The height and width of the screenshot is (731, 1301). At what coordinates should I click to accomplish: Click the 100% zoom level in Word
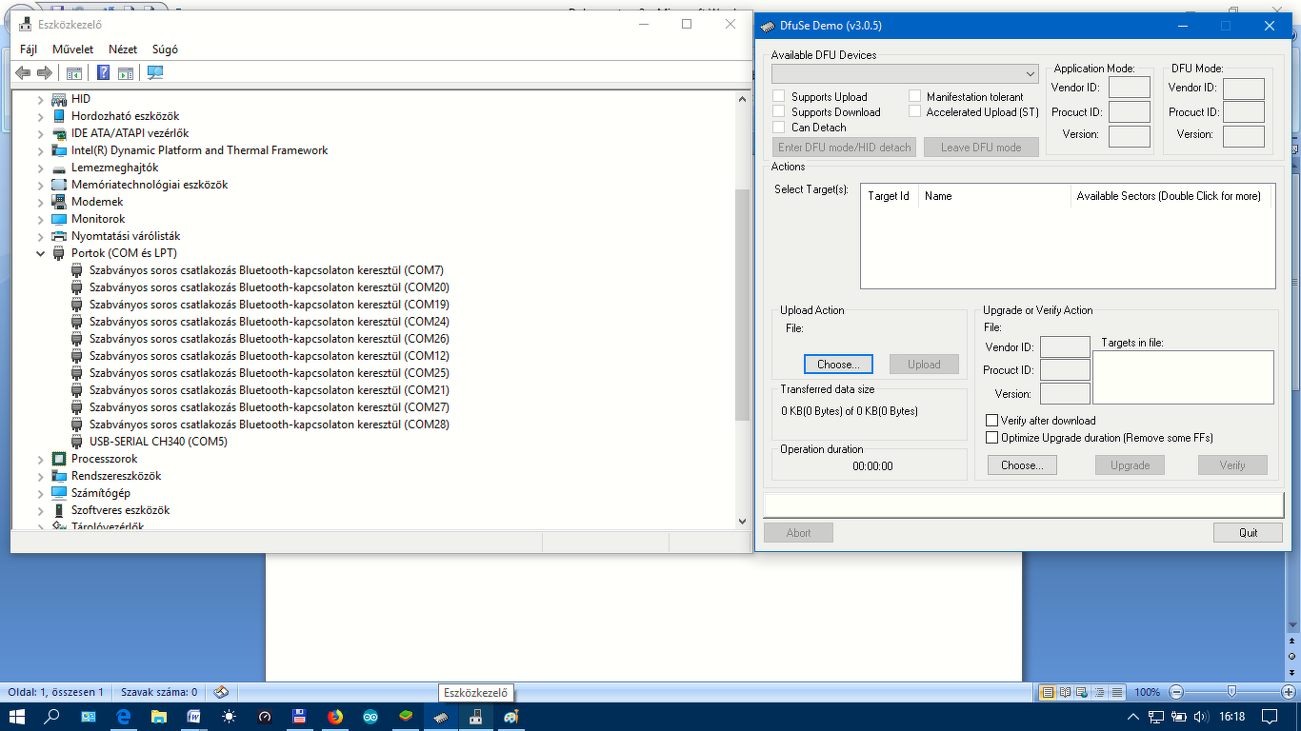point(1148,692)
